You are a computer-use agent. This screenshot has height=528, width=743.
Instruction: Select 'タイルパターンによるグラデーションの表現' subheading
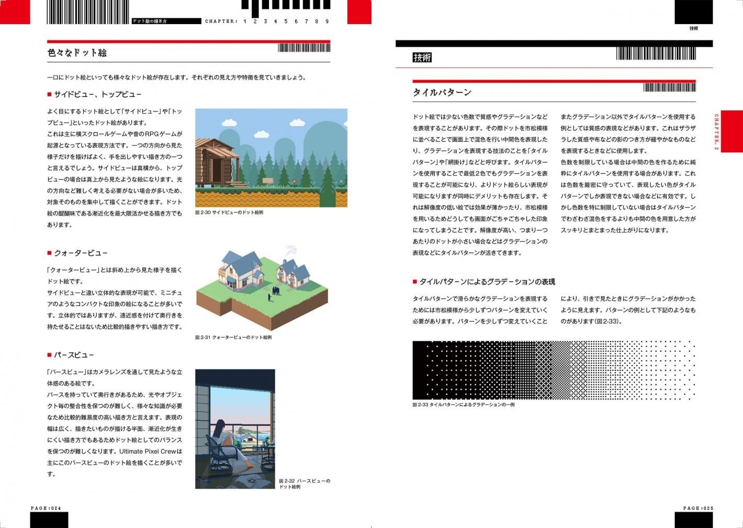pyautogui.click(x=487, y=282)
